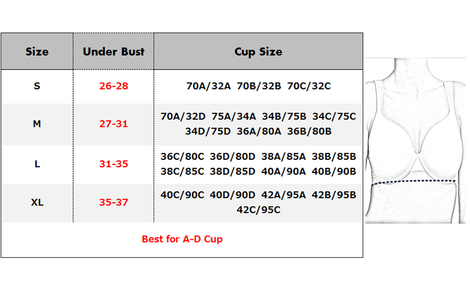
Task: Select the M size cell
Action: 37,124
